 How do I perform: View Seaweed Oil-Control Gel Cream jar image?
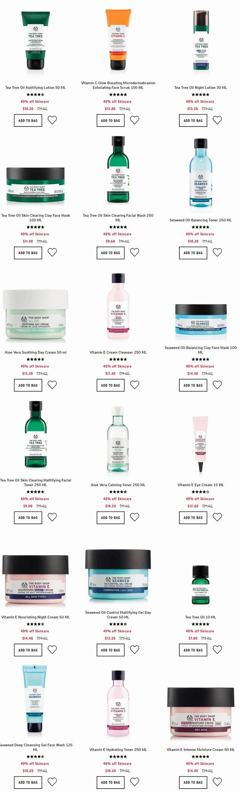(118, 577)
